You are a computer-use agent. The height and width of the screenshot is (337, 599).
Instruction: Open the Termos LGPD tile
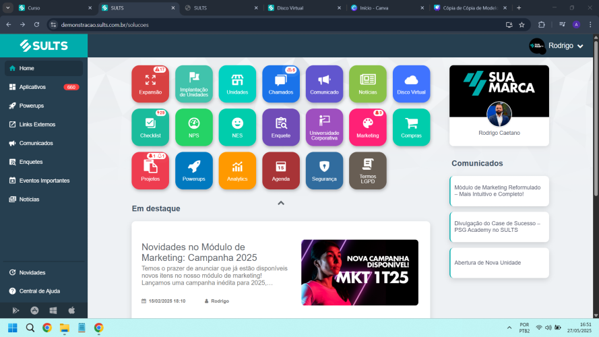(x=367, y=171)
